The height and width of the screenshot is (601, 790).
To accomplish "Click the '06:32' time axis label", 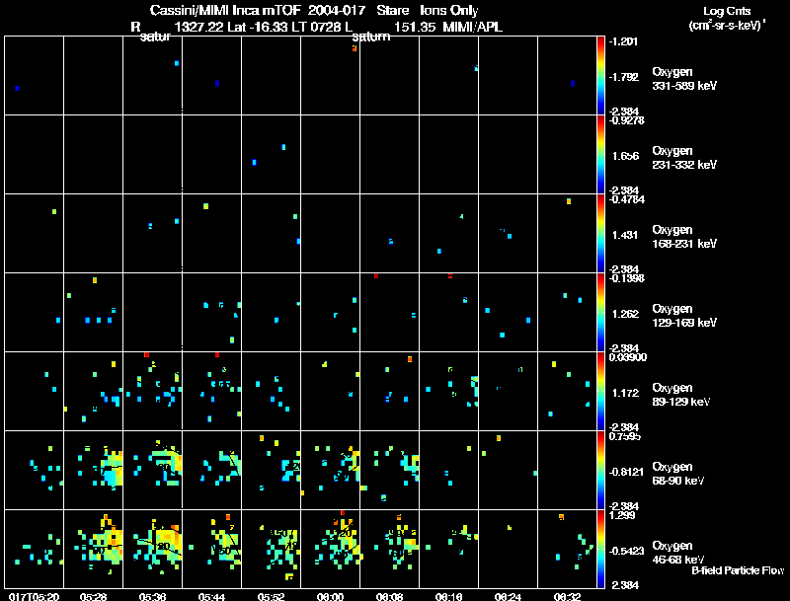I will 567,596.
